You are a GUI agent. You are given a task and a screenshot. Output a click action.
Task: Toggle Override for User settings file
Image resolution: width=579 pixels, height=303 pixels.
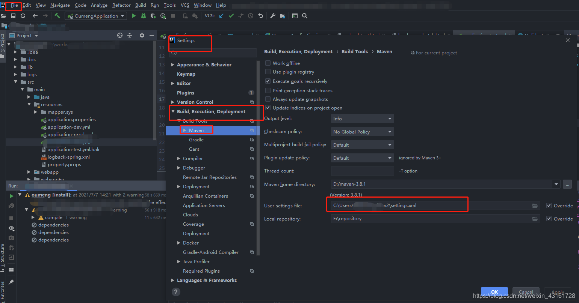(x=549, y=205)
